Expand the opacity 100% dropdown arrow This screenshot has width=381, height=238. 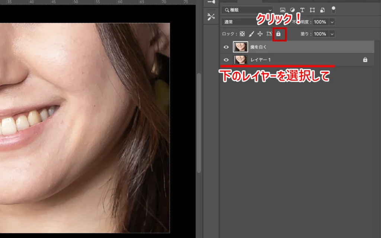pyautogui.click(x=332, y=22)
